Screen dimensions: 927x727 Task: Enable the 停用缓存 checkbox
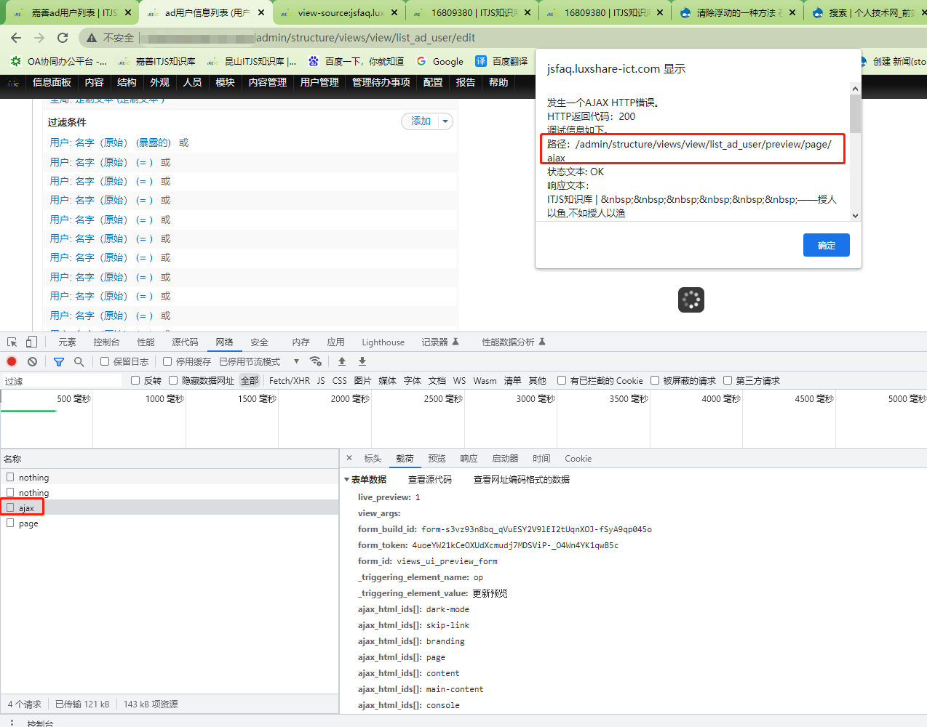point(167,361)
